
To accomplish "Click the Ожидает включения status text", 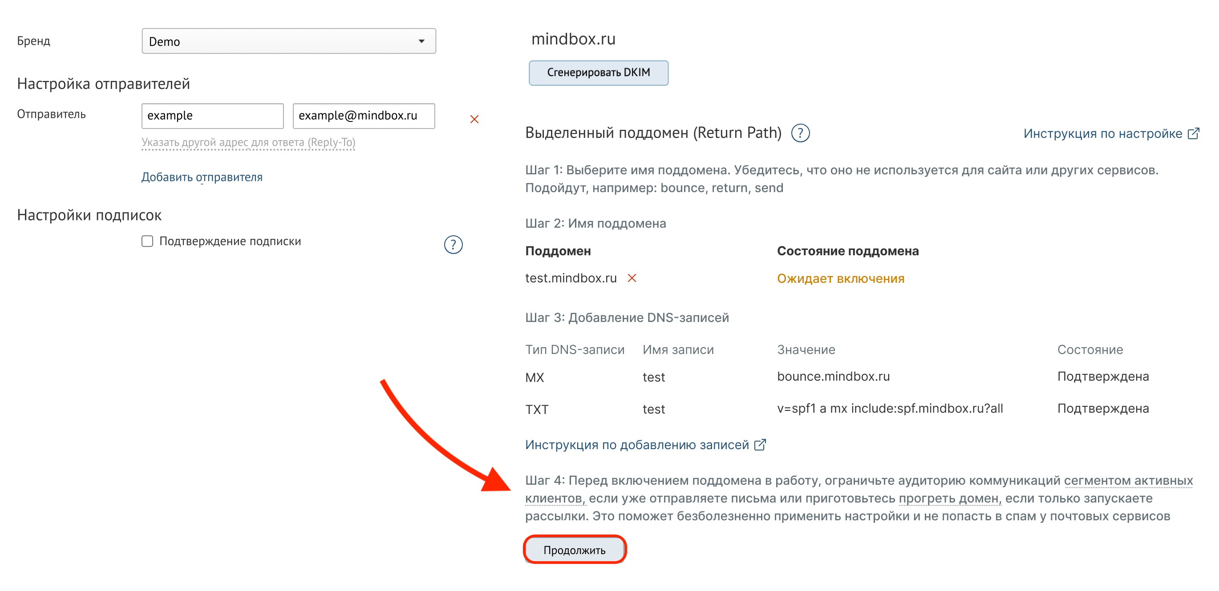I will tap(840, 278).
